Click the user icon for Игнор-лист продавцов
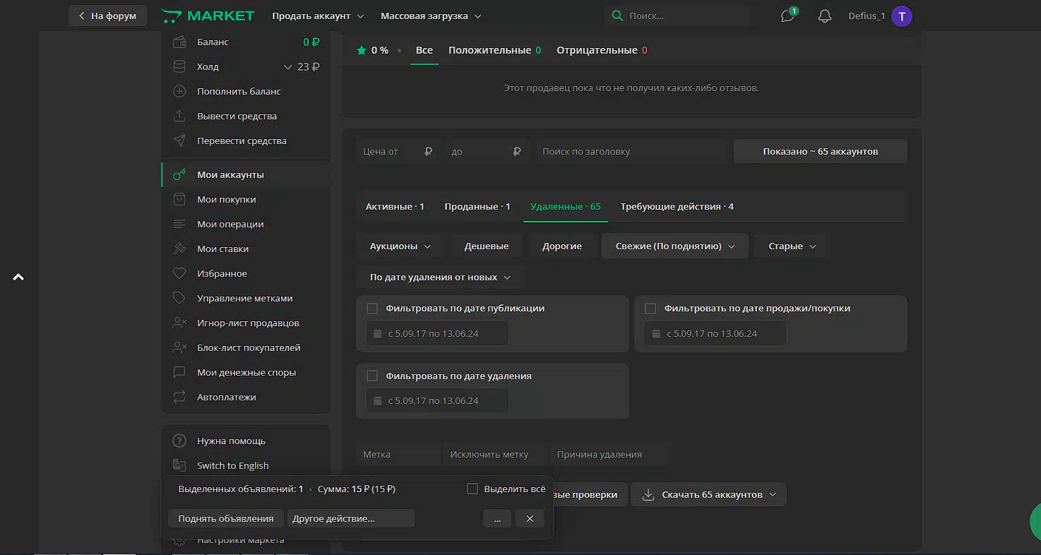The width and height of the screenshot is (1041, 555). 179,323
